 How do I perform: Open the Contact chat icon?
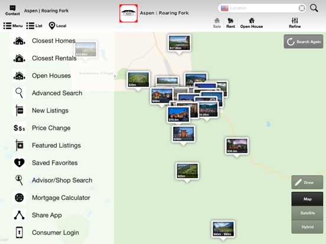coord(12,11)
